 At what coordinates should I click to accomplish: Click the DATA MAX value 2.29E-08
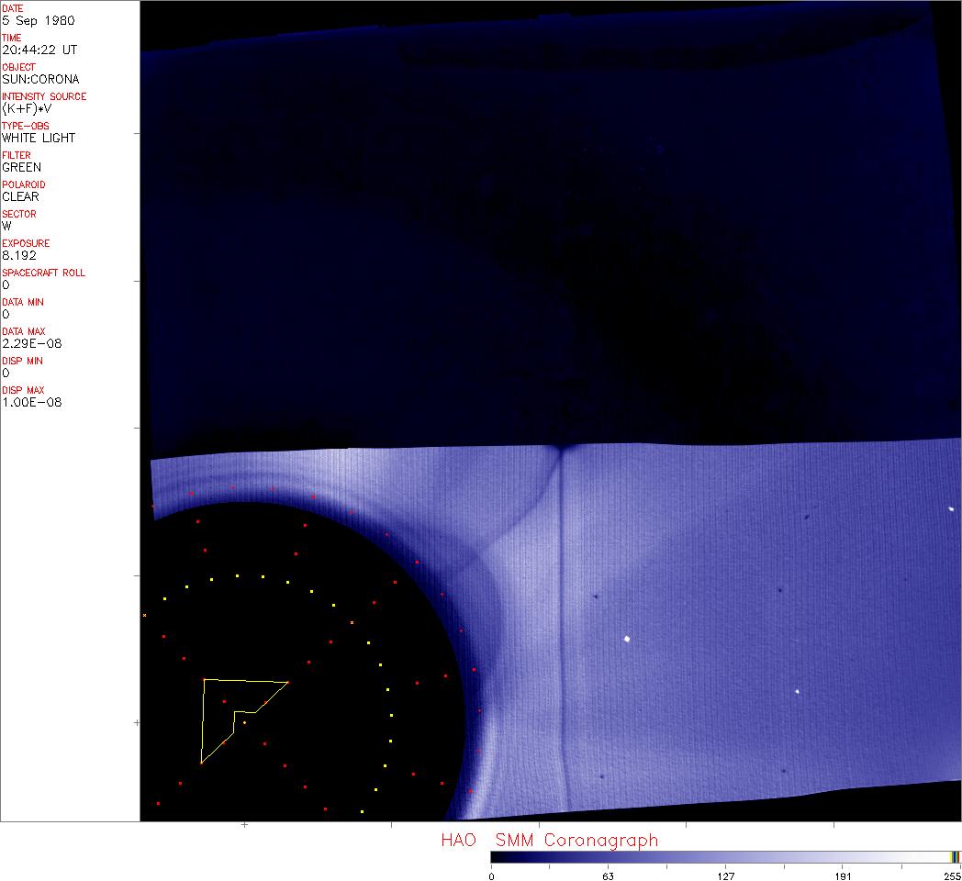(32, 343)
